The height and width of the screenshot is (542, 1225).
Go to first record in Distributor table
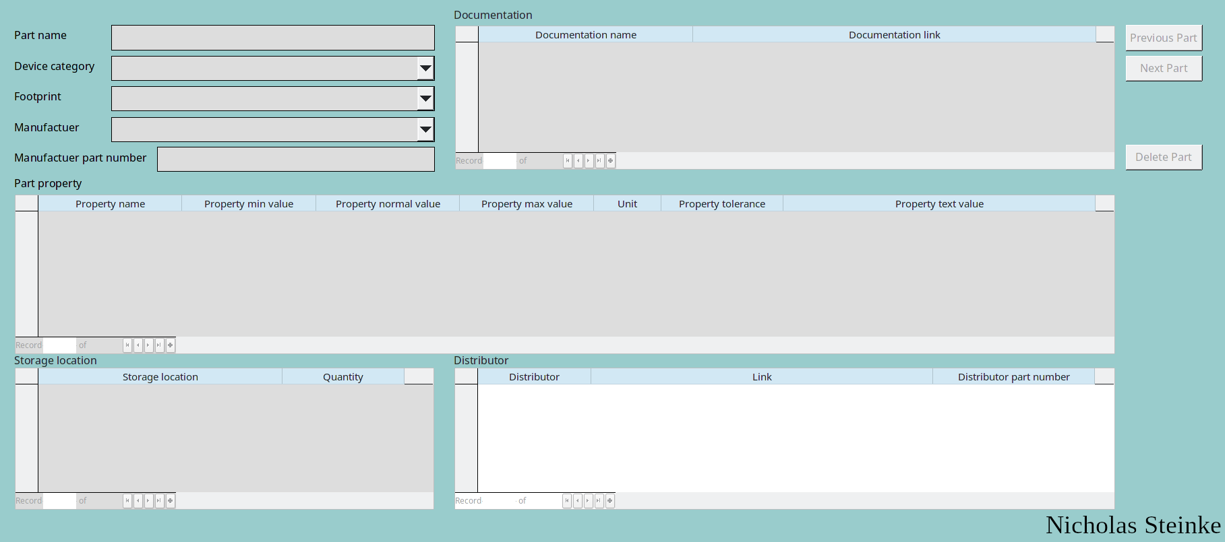567,501
